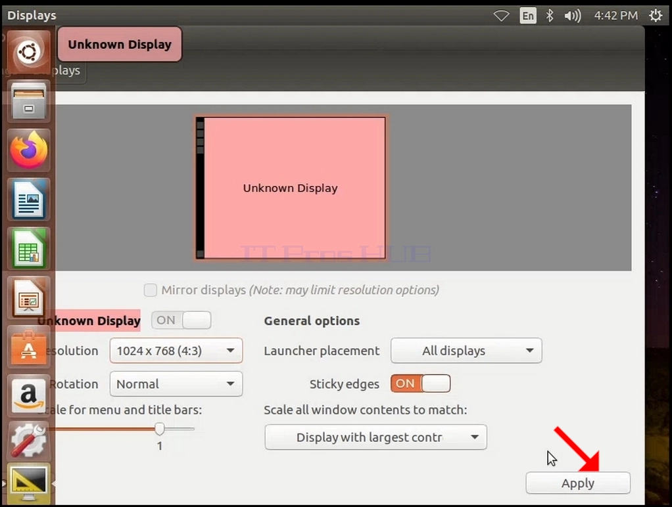The width and height of the screenshot is (672, 507).
Task: Toggle the Sticky edges switch off
Action: click(420, 384)
